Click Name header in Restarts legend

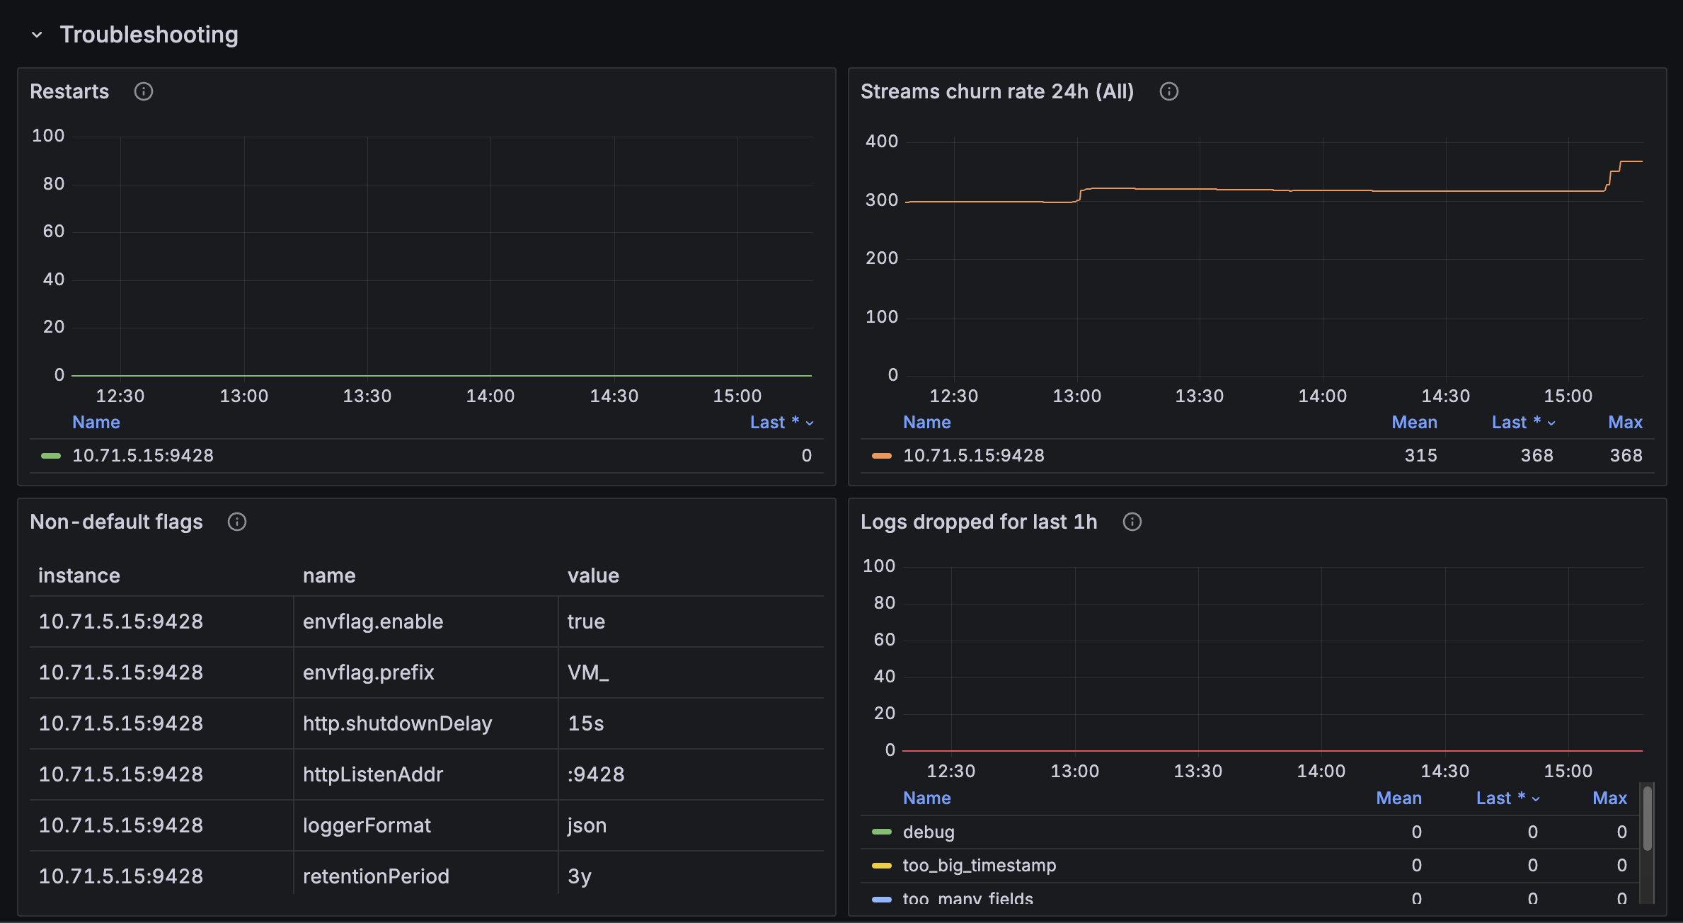(x=96, y=423)
